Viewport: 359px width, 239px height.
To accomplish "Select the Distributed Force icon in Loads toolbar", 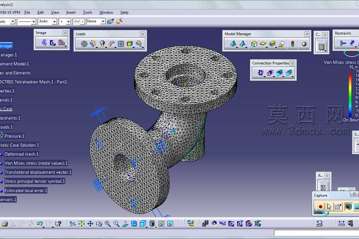I will tap(93, 44).
